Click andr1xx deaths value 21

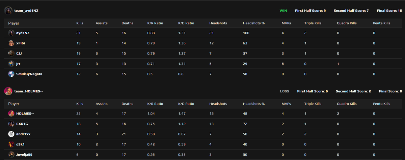tap(124, 134)
